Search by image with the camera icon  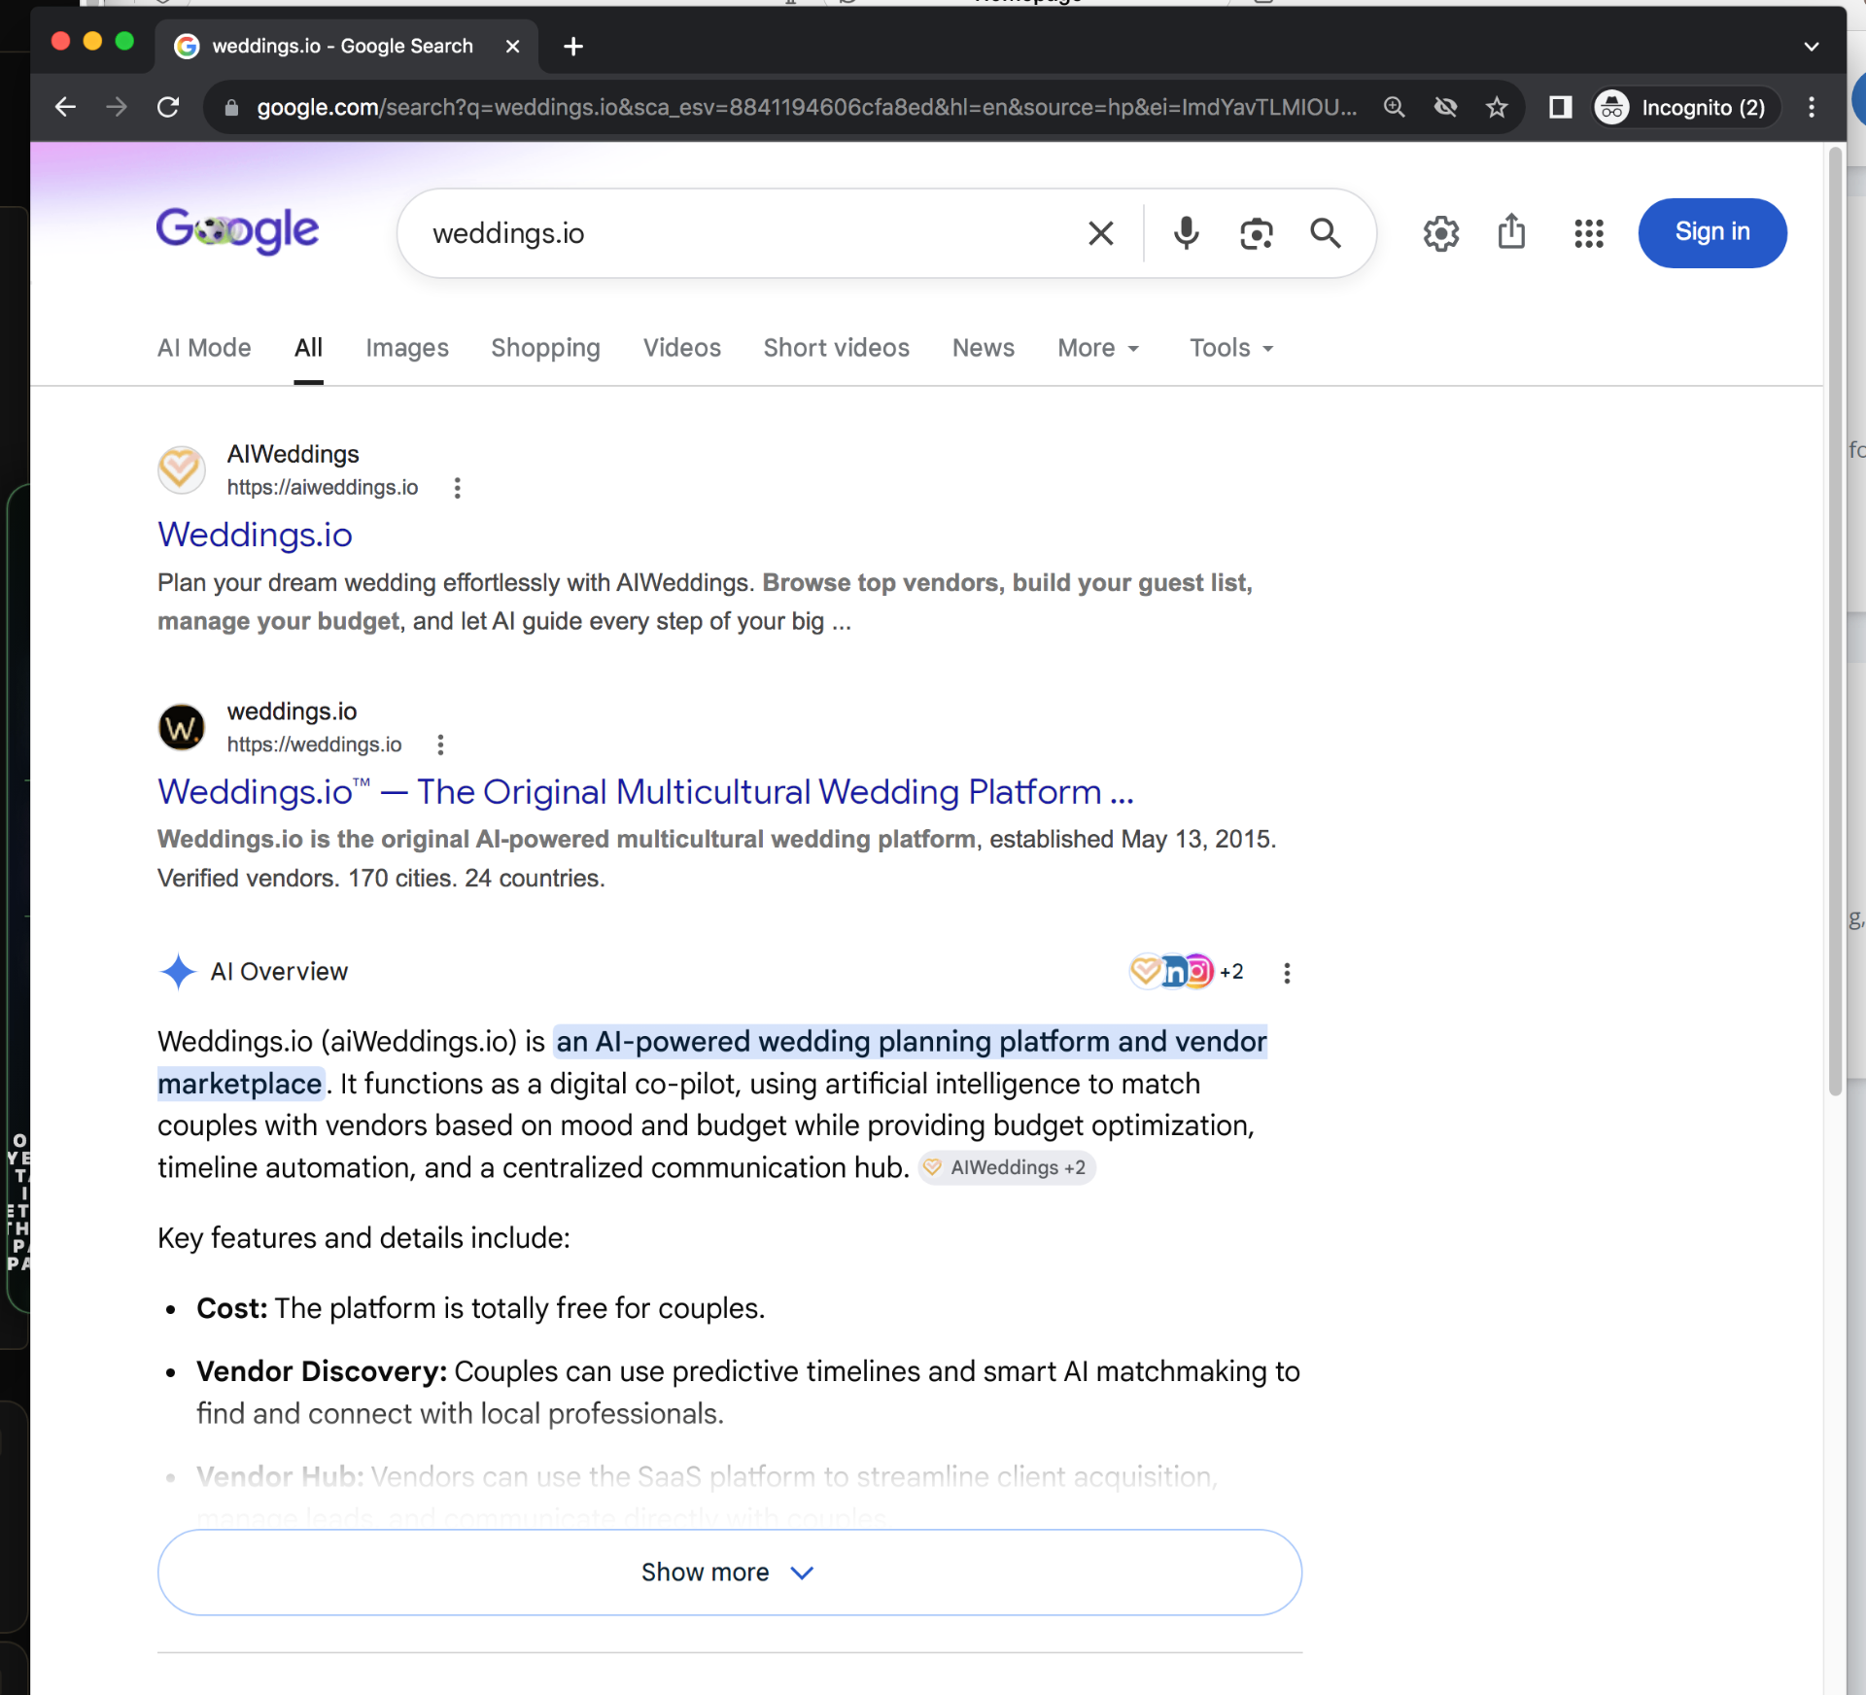pos(1256,233)
